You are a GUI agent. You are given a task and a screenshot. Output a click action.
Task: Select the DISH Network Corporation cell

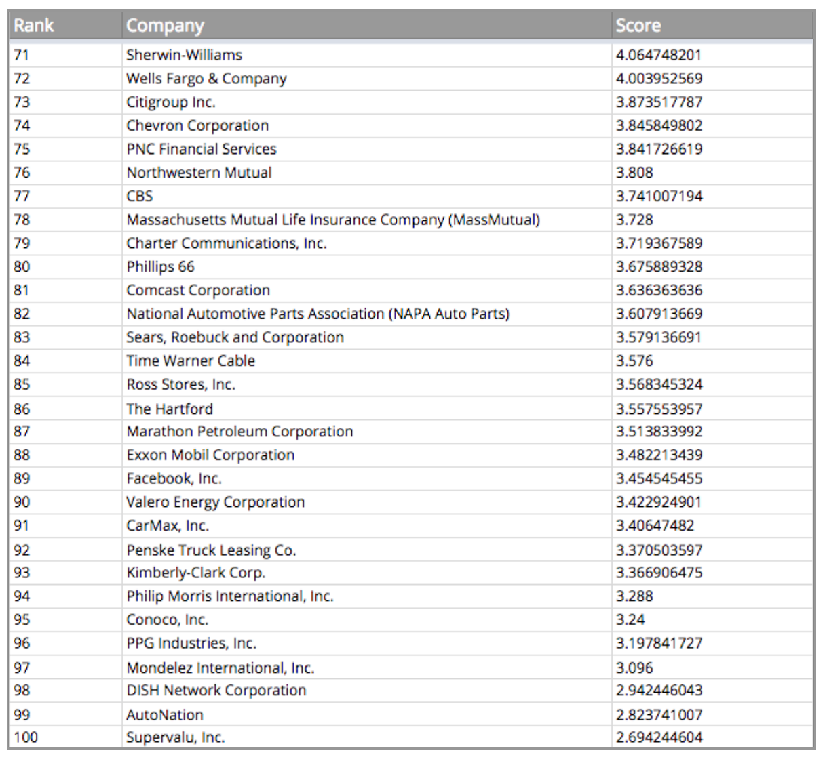[x=367, y=691]
